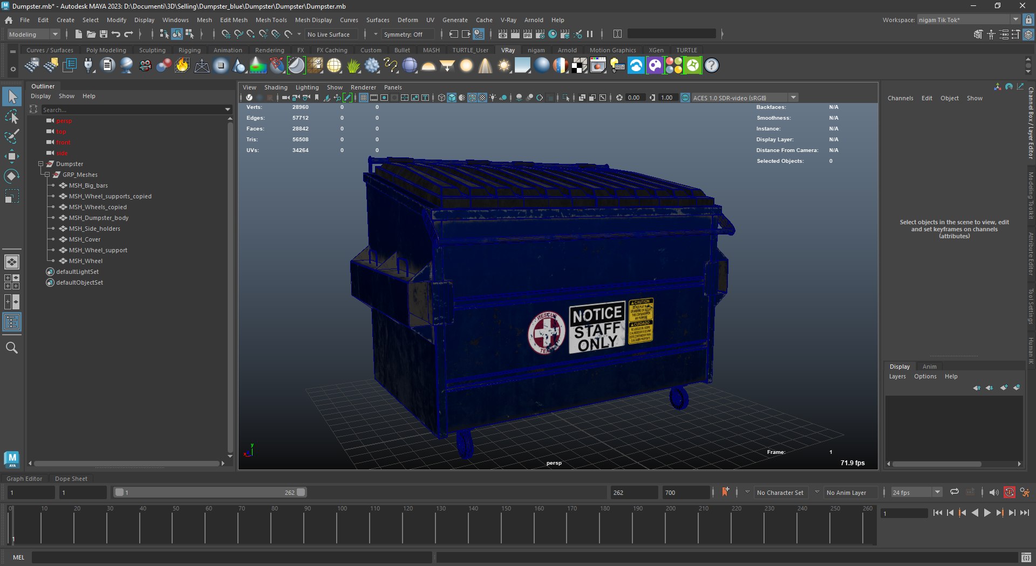The width and height of the screenshot is (1036, 566).
Task: Toggle IPR render pause button
Action: pos(590,34)
